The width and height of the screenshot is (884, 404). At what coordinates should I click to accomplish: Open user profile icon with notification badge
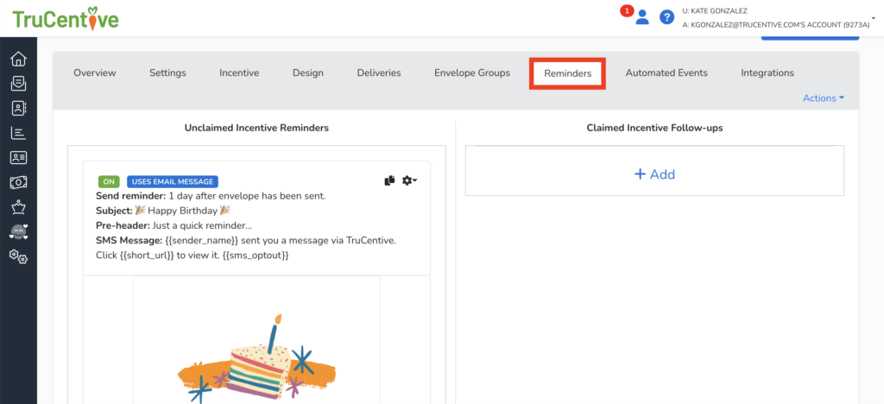tap(641, 17)
